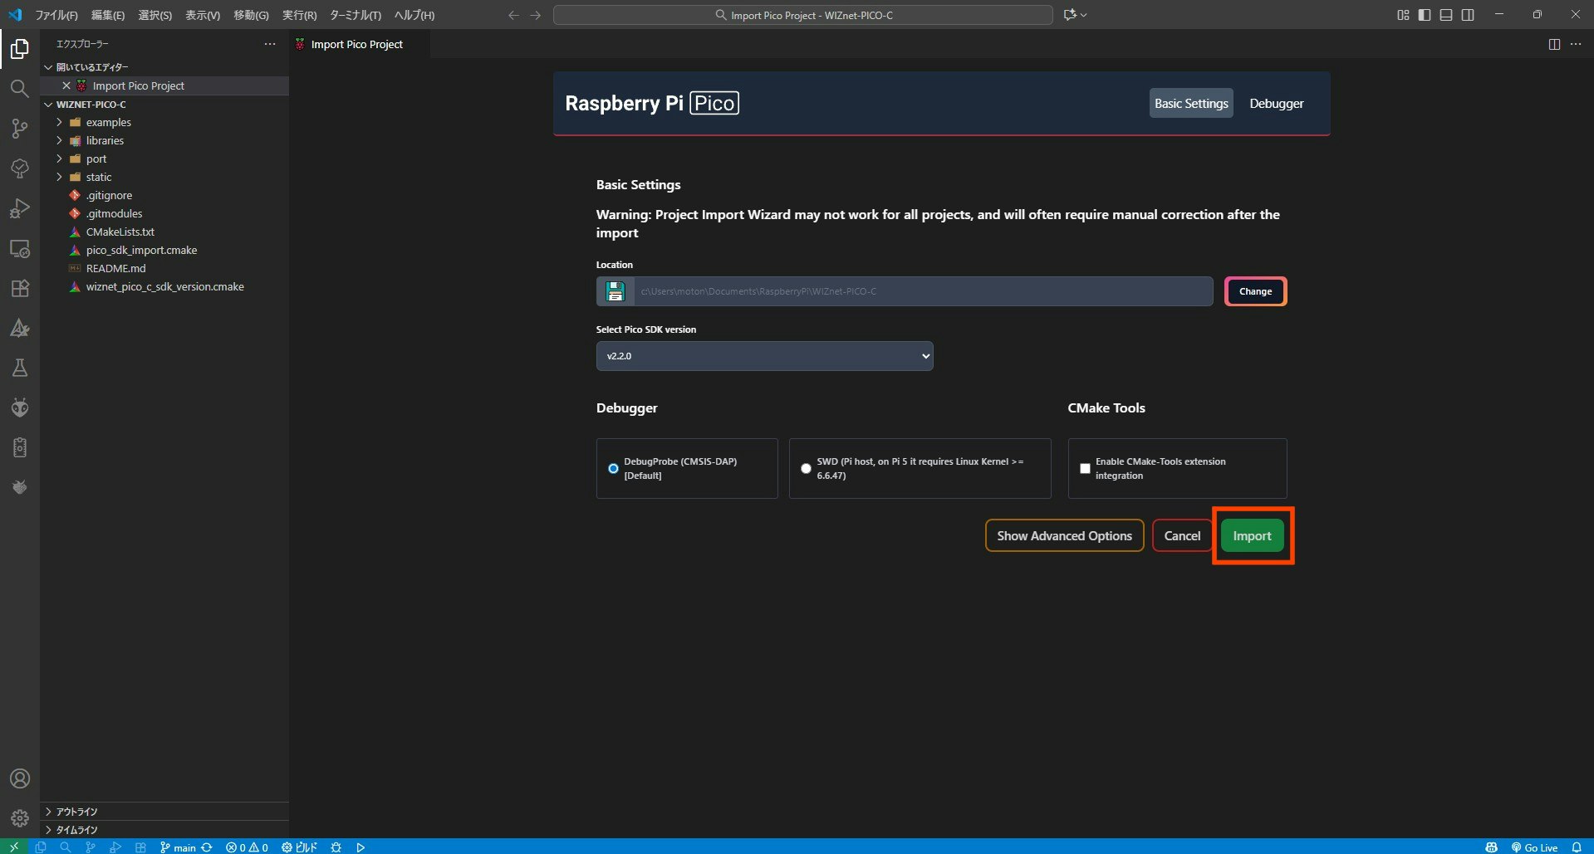Toggle primary side bar layout icon
Viewport: 1594px width, 854px height.
[x=1425, y=15]
